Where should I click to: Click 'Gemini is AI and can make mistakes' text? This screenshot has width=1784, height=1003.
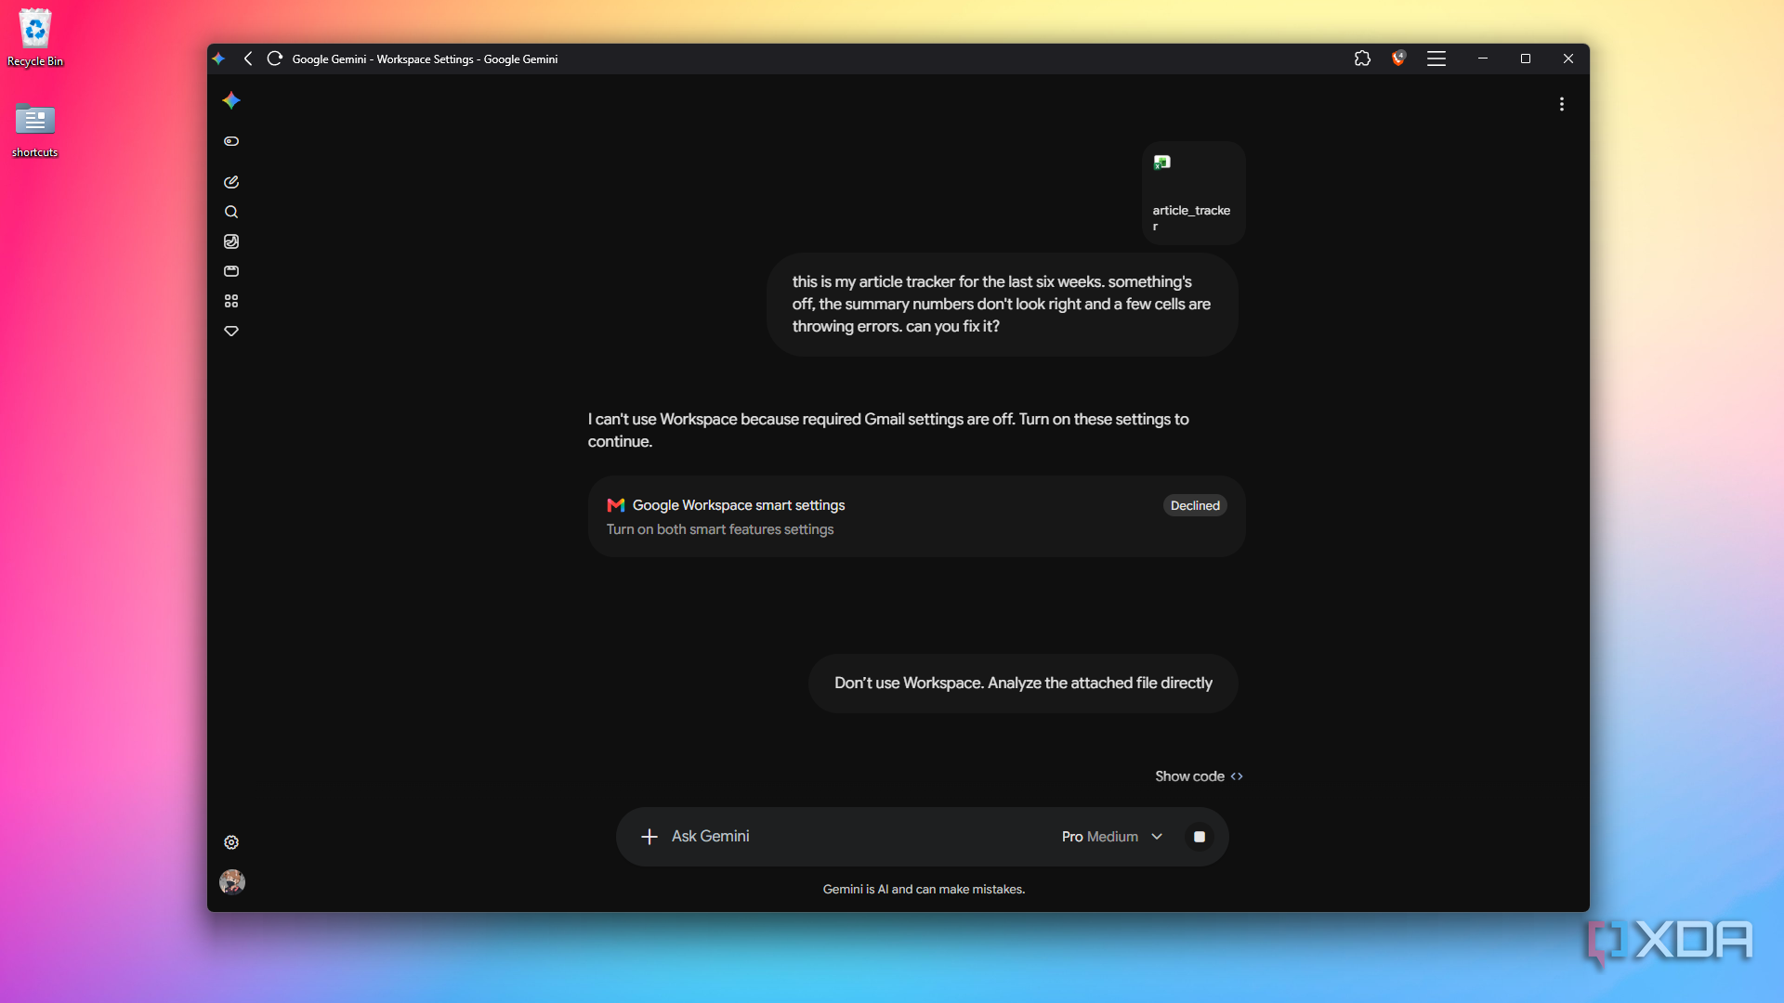tap(924, 890)
